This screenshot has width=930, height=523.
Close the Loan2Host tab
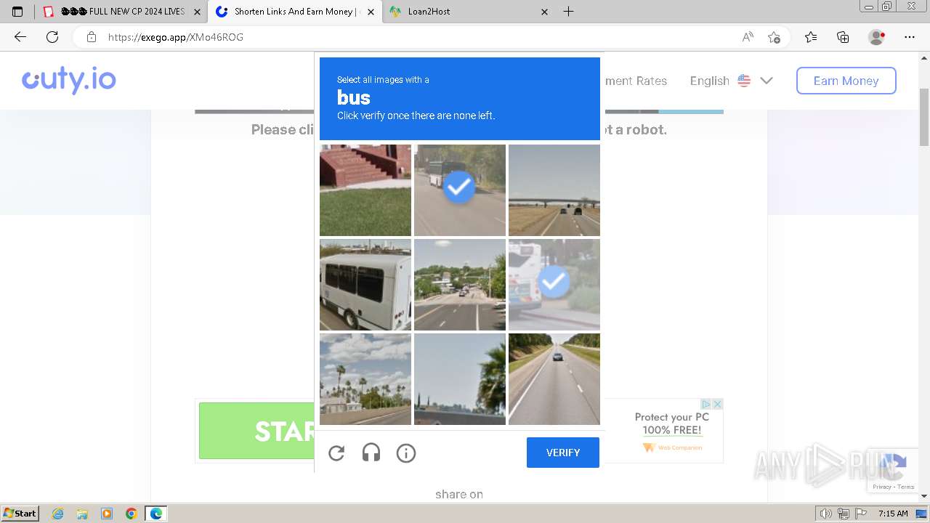pos(545,12)
